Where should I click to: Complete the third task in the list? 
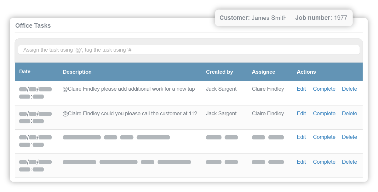pyautogui.click(x=324, y=137)
